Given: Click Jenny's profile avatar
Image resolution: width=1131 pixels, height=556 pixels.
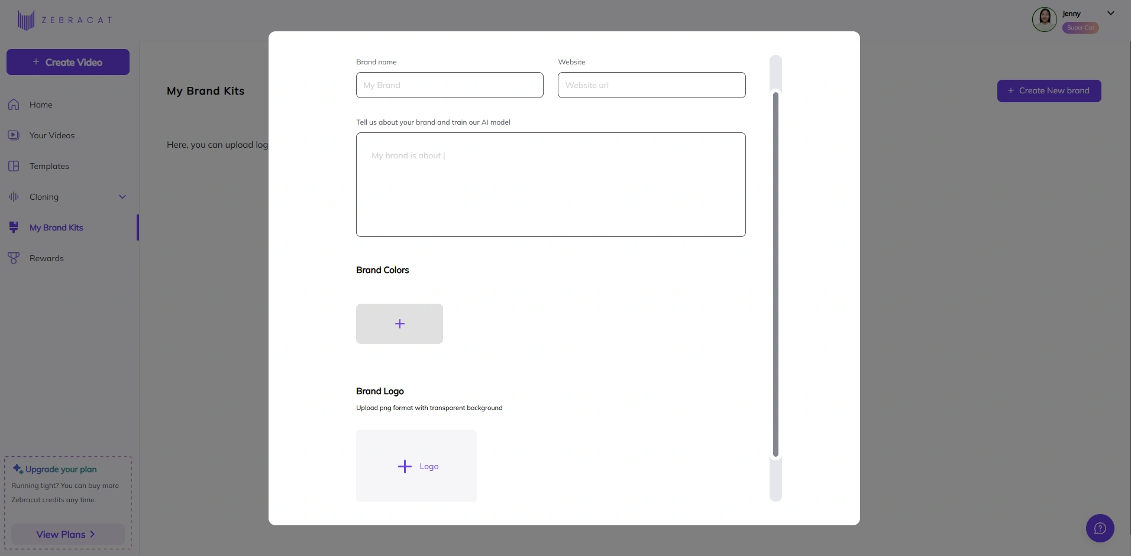Looking at the screenshot, I should pyautogui.click(x=1045, y=19).
